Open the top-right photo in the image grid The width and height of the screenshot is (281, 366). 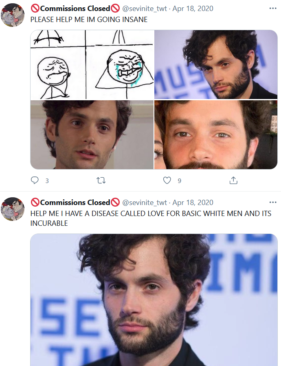tap(216, 65)
